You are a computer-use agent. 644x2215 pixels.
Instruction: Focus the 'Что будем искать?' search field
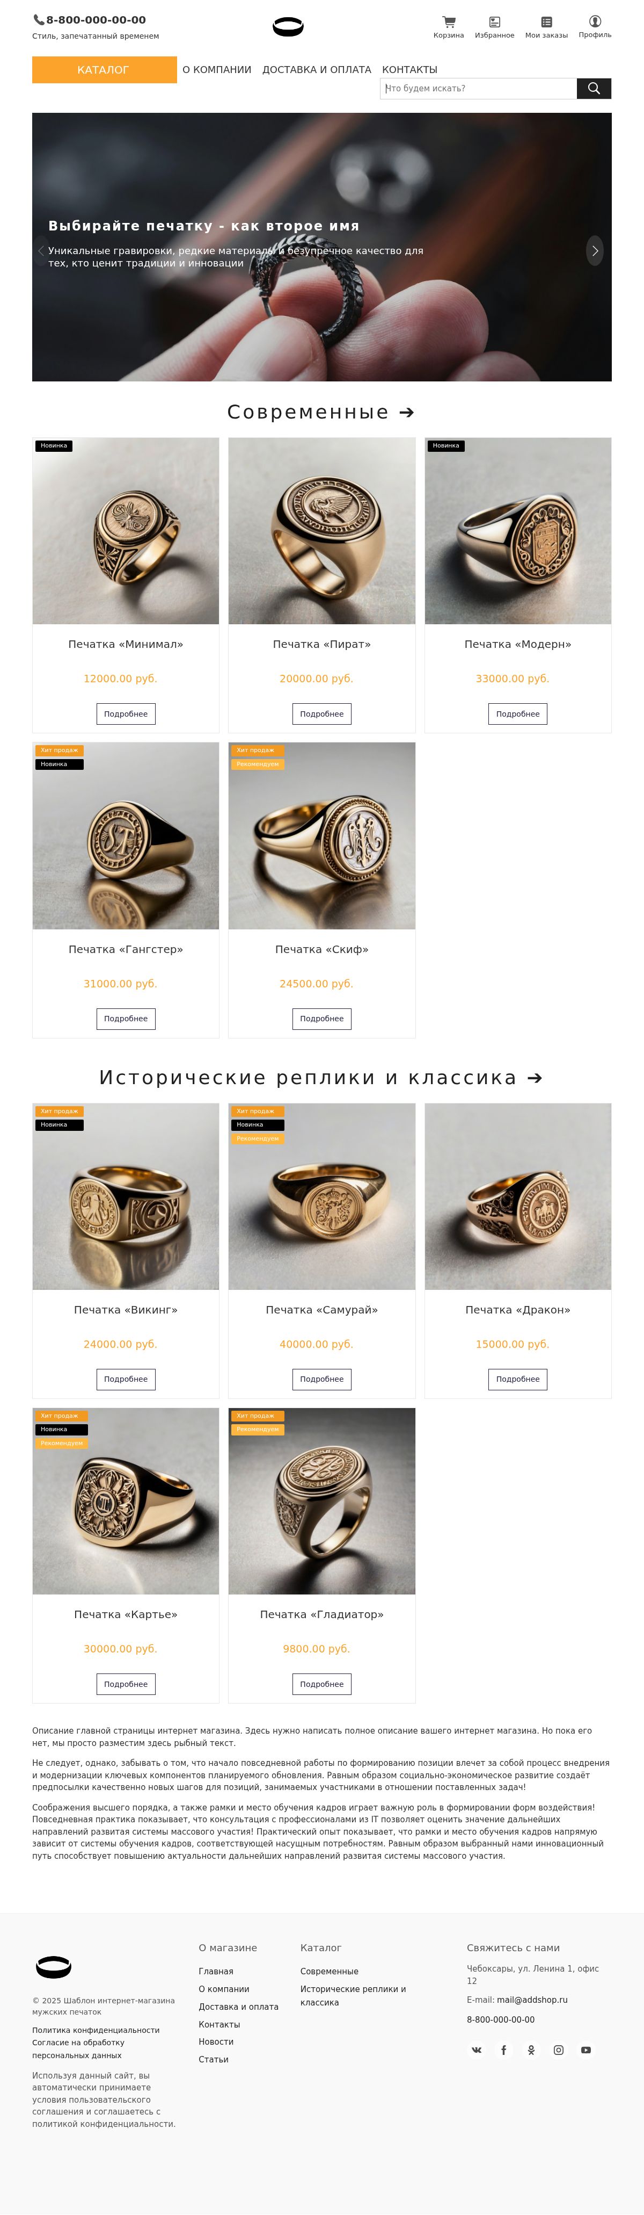(x=478, y=89)
